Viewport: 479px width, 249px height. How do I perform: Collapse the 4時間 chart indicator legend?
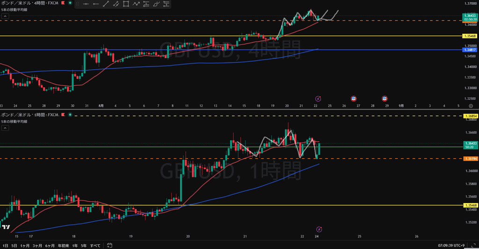pyautogui.click(x=5, y=16)
